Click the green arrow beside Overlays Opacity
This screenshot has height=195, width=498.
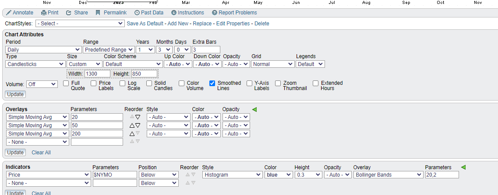click(x=254, y=109)
